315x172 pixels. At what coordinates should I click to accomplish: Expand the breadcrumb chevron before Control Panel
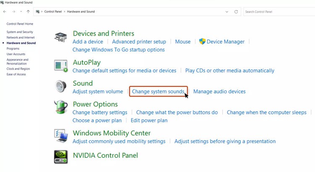pyautogui.click(x=42, y=12)
